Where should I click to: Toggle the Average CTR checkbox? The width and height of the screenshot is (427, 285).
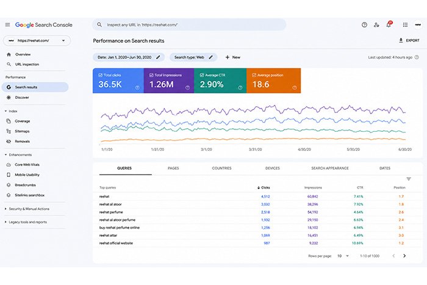tap(202, 75)
